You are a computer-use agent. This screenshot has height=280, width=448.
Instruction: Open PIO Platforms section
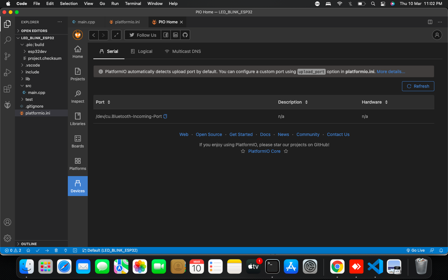(78, 164)
